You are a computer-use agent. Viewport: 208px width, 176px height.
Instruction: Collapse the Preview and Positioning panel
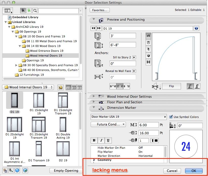94,20
